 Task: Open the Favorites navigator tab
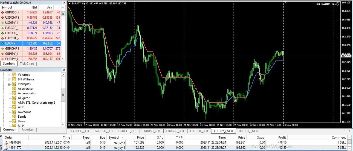click(x=28, y=130)
